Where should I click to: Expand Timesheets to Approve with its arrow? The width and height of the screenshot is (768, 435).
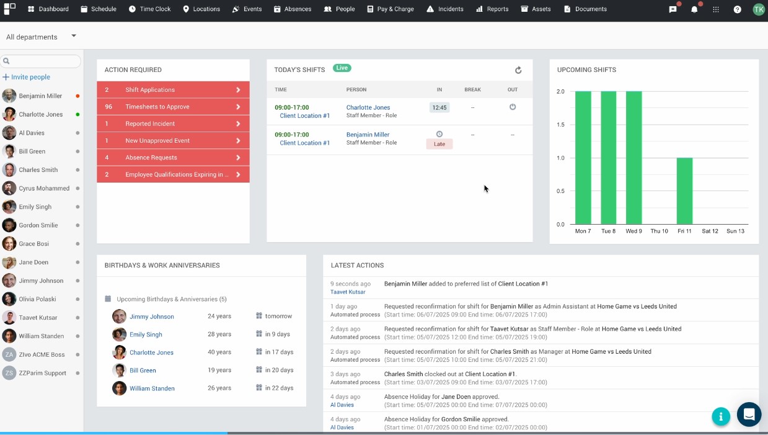pyautogui.click(x=238, y=107)
